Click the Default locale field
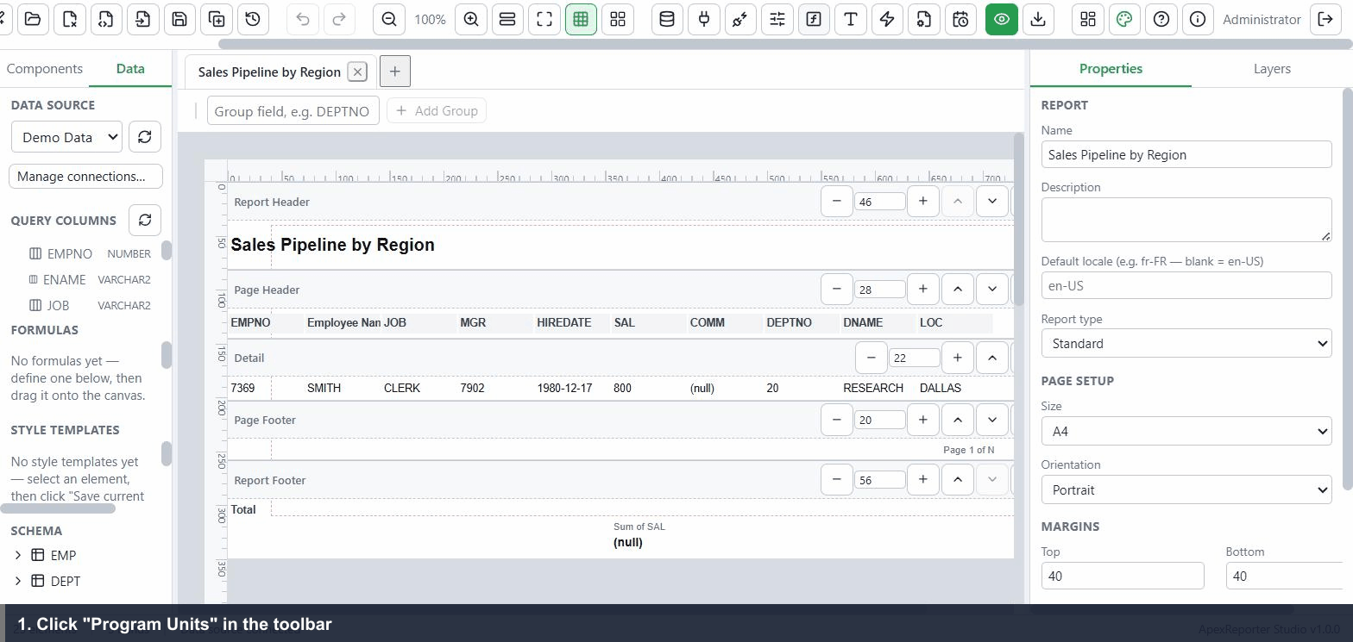The height and width of the screenshot is (642, 1353). tap(1186, 285)
